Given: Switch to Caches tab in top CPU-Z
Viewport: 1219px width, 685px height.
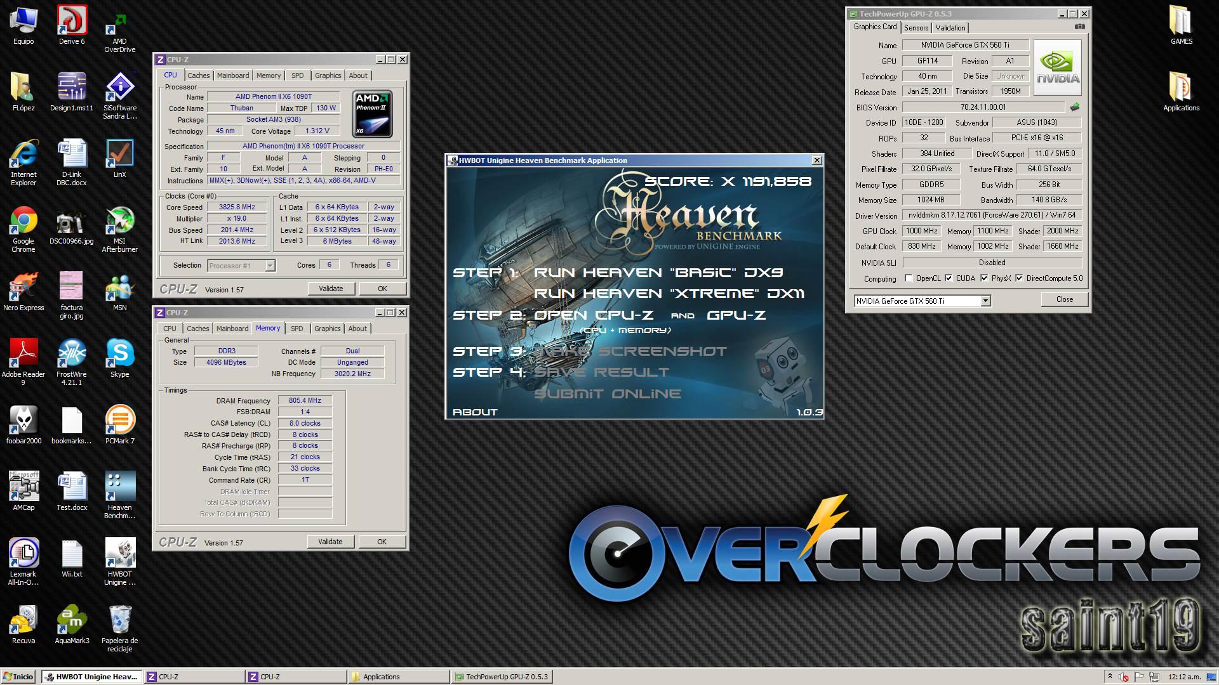Looking at the screenshot, I should (198, 75).
